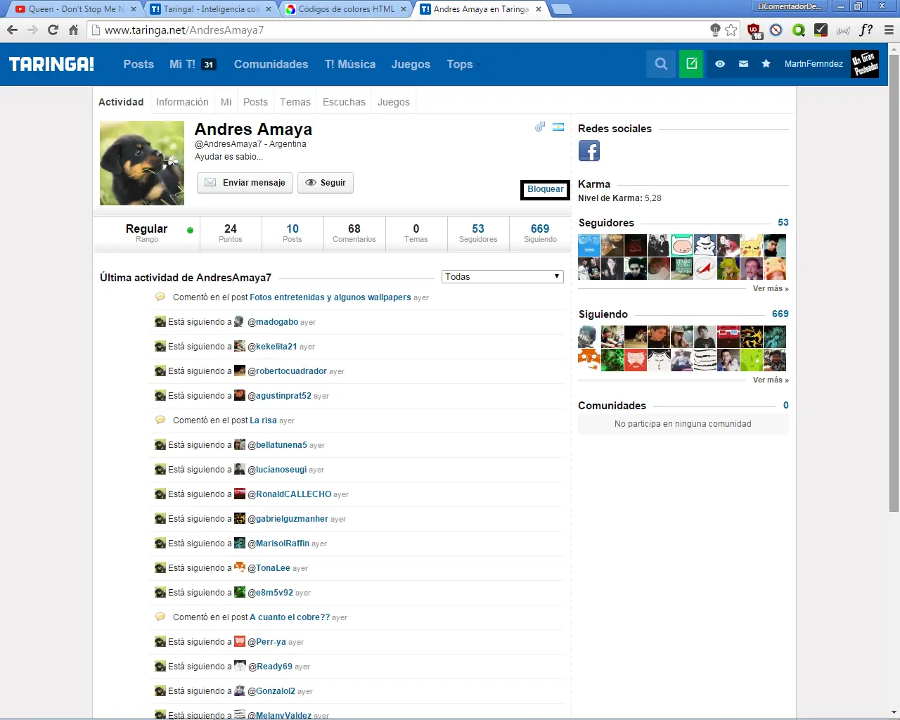Click Ver más under Seguidores
Image resolution: width=900 pixels, height=720 pixels.
click(x=771, y=289)
